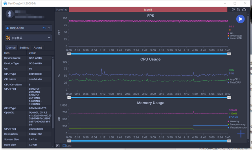The width and height of the screenshot is (252, 150).
Task: Click the 701MB memory value readout
Action: coord(233,110)
